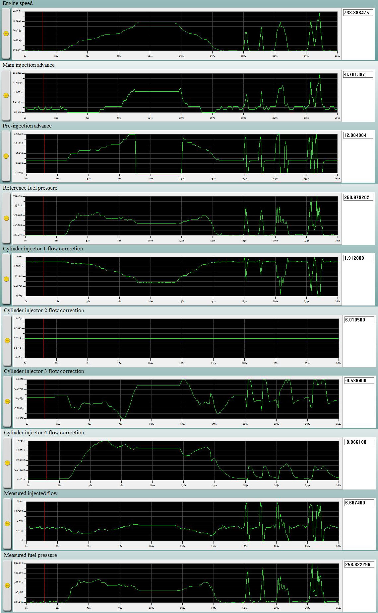The height and width of the screenshot is (613, 378).
Task: Hide the Measured injected flow graph
Action: [7, 524]
